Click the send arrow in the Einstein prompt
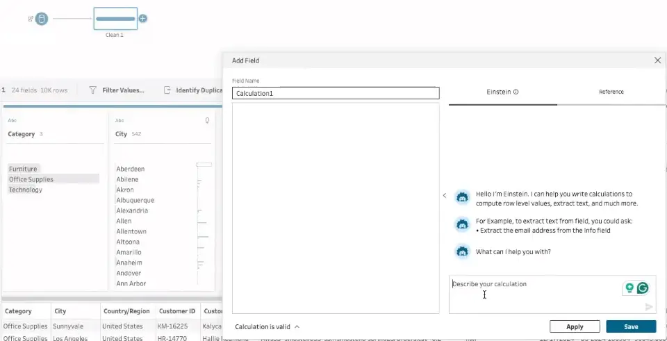The width and height of the screenshot is (667, 341). coord(649,307)
